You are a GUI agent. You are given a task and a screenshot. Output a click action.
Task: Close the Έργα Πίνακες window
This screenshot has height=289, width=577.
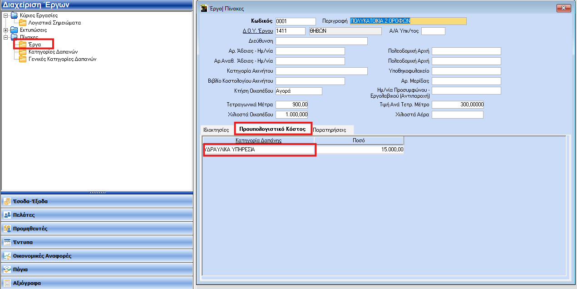point(563,8)
